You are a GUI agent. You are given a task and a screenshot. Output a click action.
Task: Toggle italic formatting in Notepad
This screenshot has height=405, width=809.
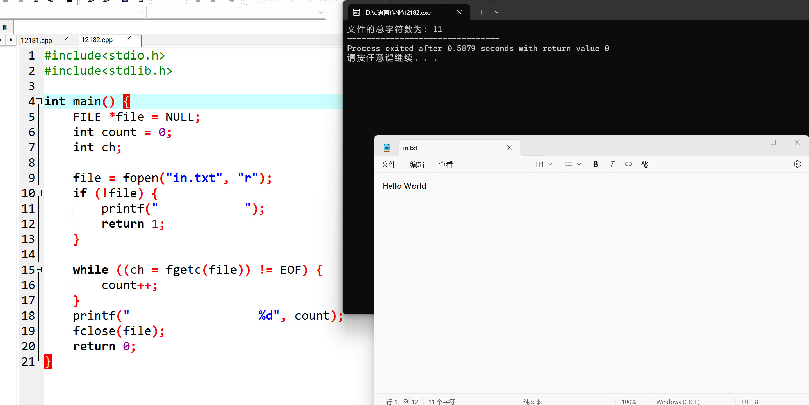click(612, 164)
